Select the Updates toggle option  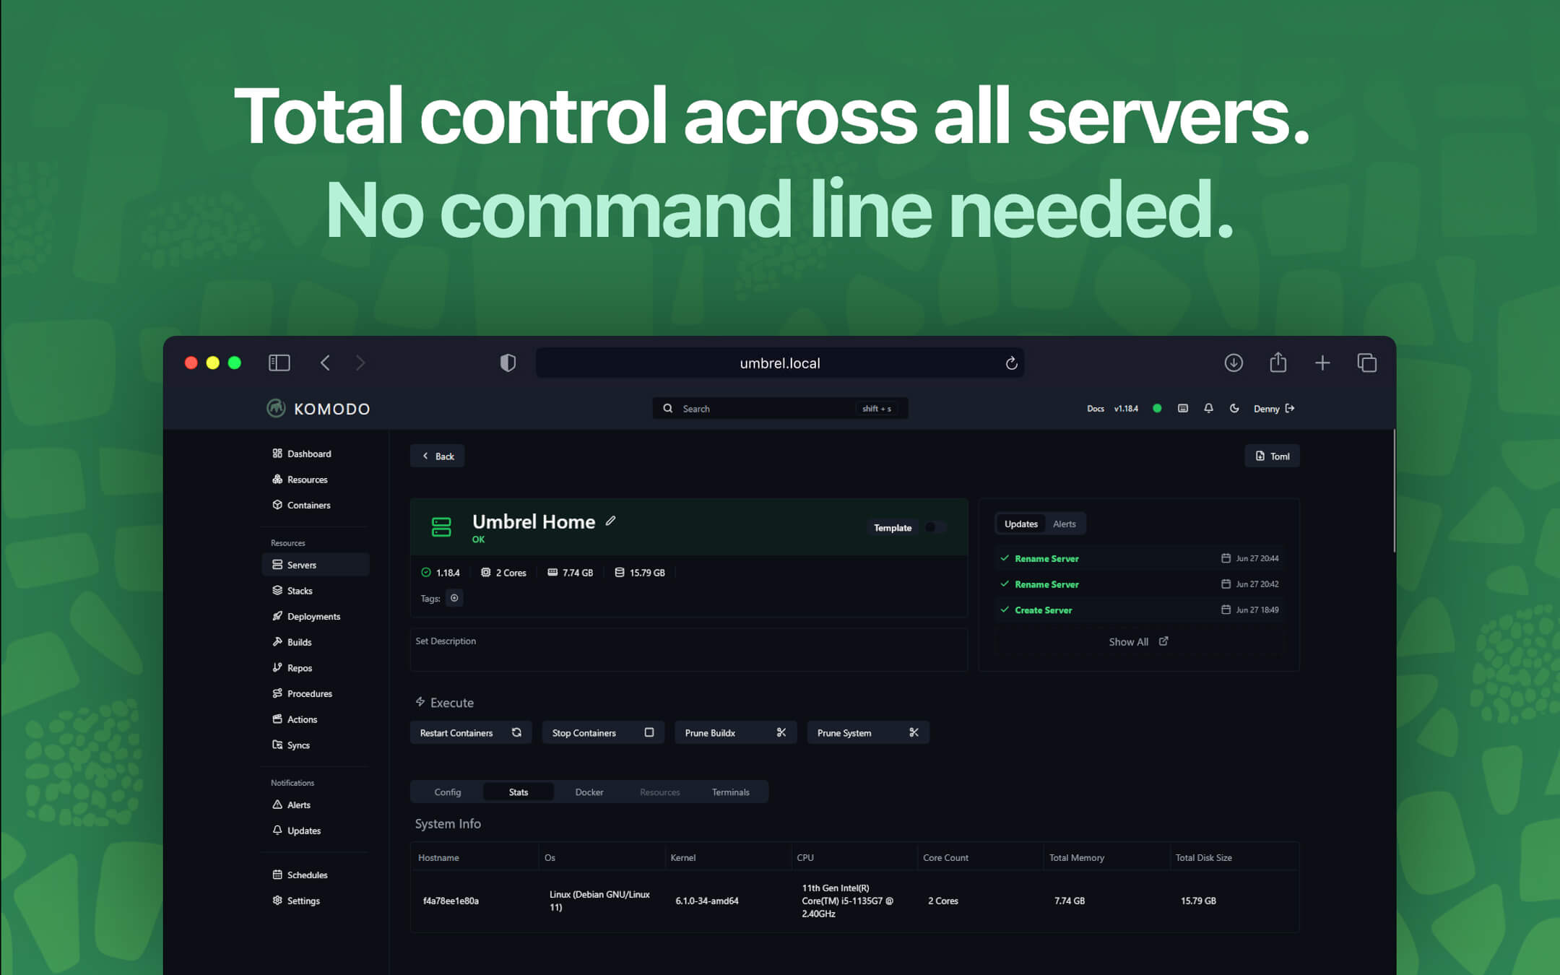pos(1020,524)
